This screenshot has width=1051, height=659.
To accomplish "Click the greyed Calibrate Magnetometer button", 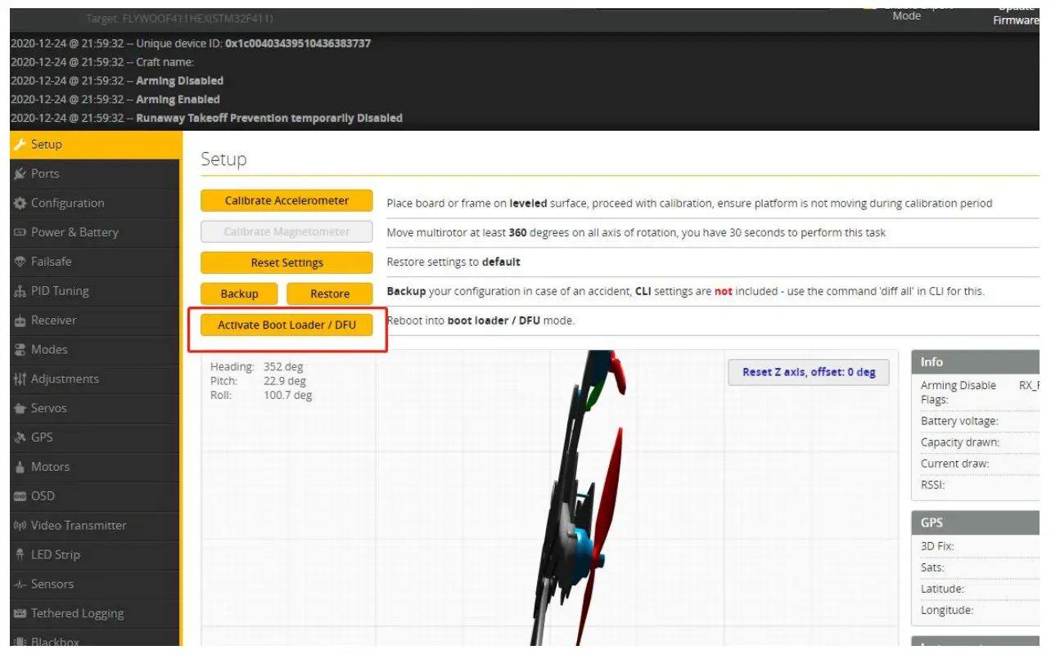I will coord(286,232).
